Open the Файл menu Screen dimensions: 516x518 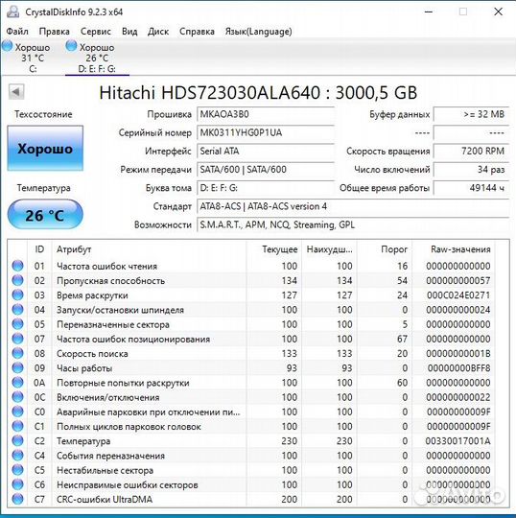(17, 32)
